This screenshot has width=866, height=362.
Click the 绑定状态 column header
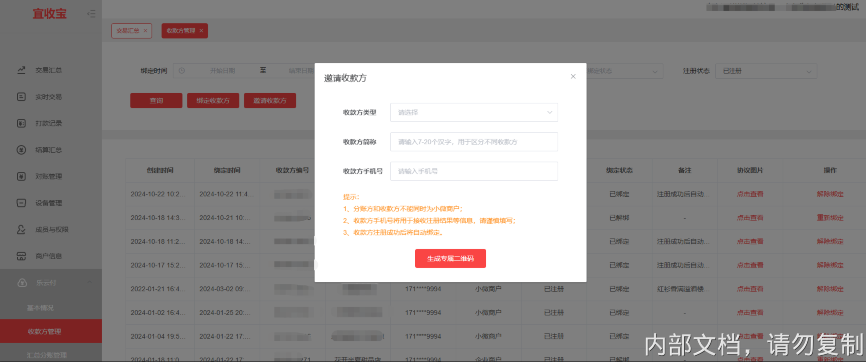tap(619, 170)
